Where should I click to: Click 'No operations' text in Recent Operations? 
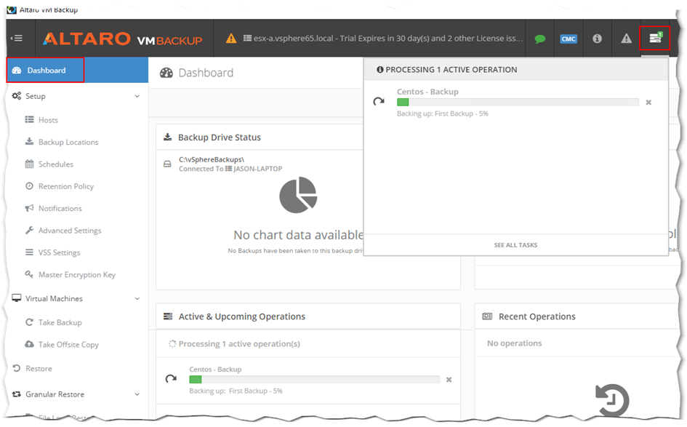click(x=515, y=343)
